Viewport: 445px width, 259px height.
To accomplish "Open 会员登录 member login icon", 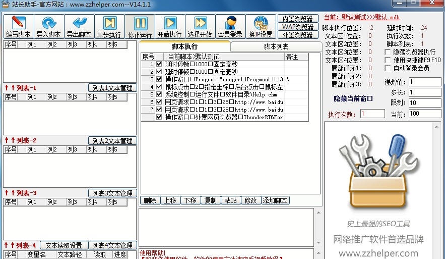I will 230,27.
